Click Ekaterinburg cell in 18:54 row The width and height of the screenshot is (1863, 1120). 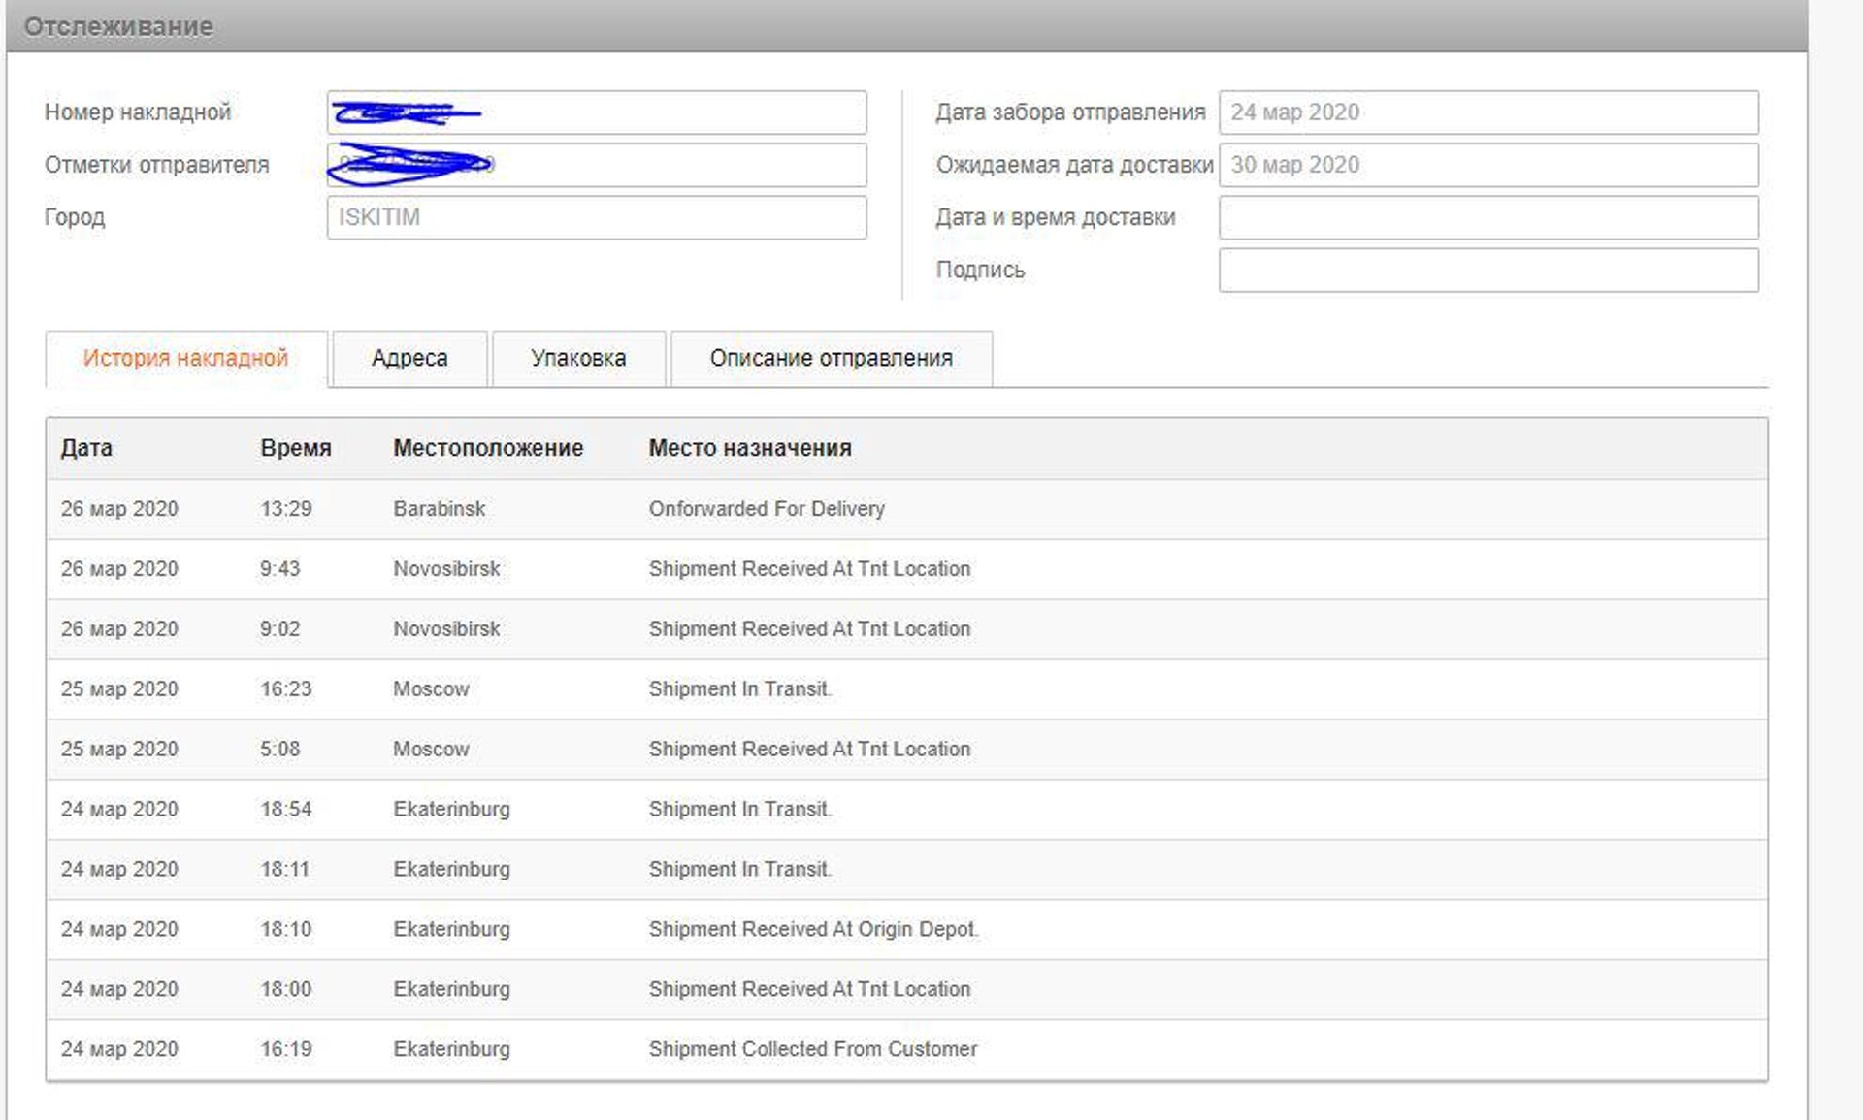(x=451, y=810)
